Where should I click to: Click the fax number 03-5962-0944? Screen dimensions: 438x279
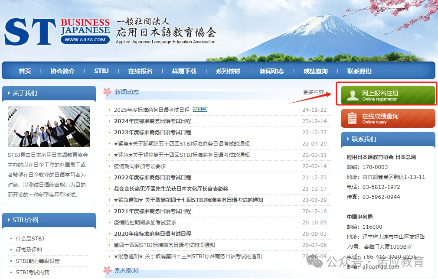(381, 197)
